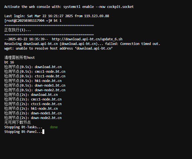This screenshot has height=159, width=192.
Task: Click the 'Stopping Bt-Tasks...' text
Action: 23,127
